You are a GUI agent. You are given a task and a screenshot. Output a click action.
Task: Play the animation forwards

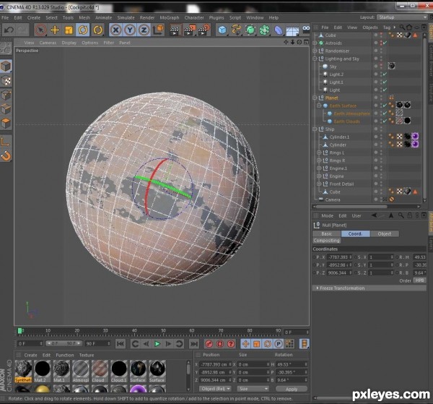click(157, 344)
